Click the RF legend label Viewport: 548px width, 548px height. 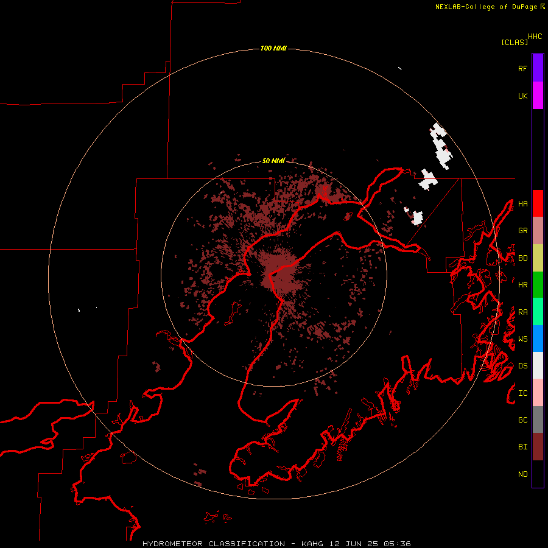click(522, 68)
